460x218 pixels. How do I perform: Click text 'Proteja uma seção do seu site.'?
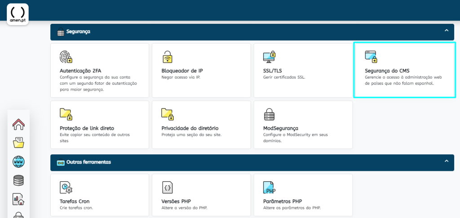pyautogui.click(x=191, y=135)
